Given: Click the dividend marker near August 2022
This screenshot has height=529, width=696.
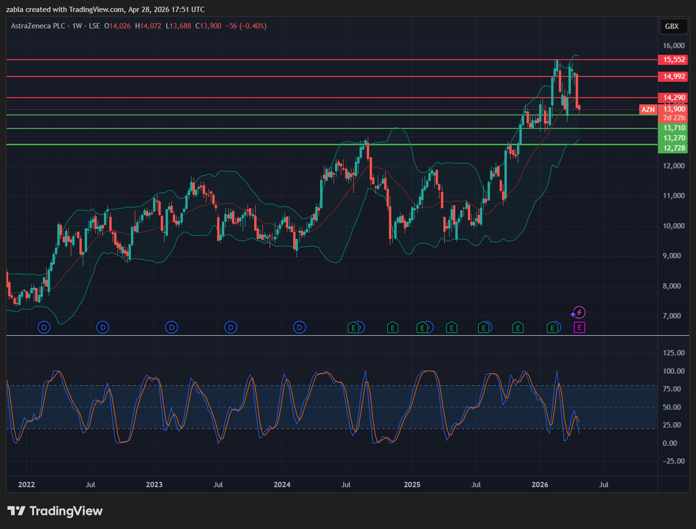Looking at the screenshot, I should (x=103, y=327).
